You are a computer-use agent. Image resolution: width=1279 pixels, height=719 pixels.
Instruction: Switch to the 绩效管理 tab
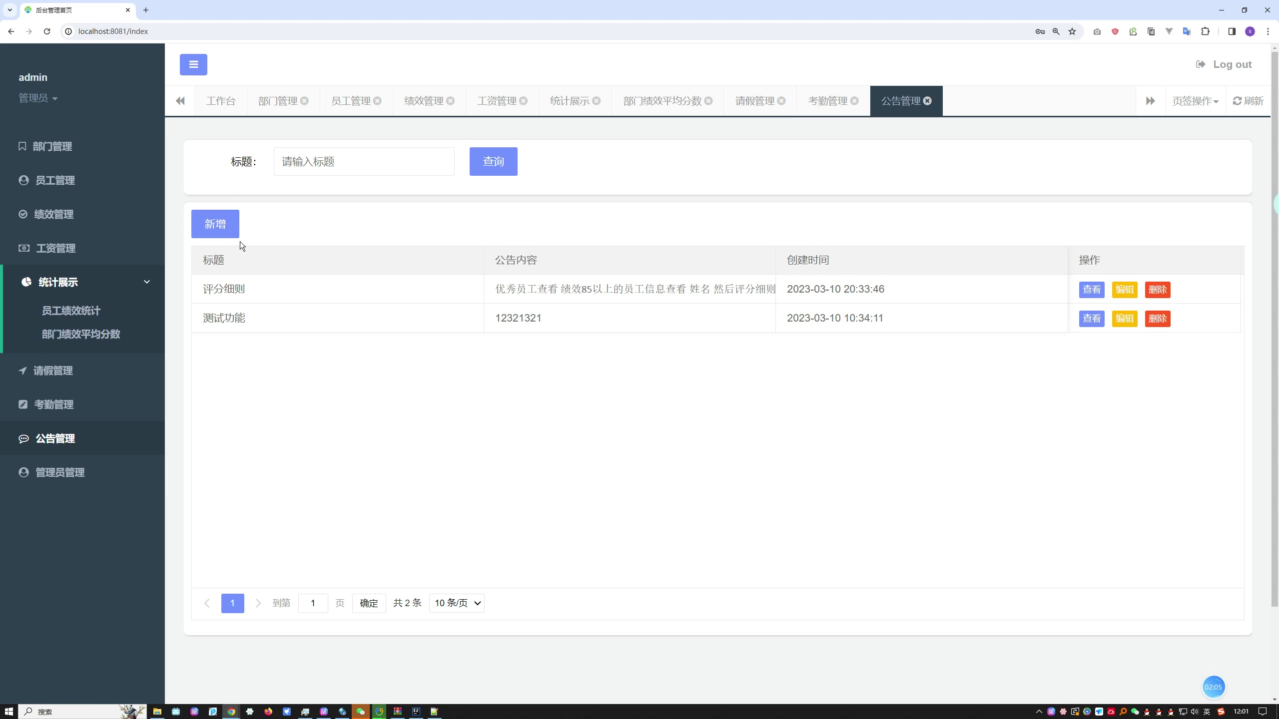tap(424, 101)
